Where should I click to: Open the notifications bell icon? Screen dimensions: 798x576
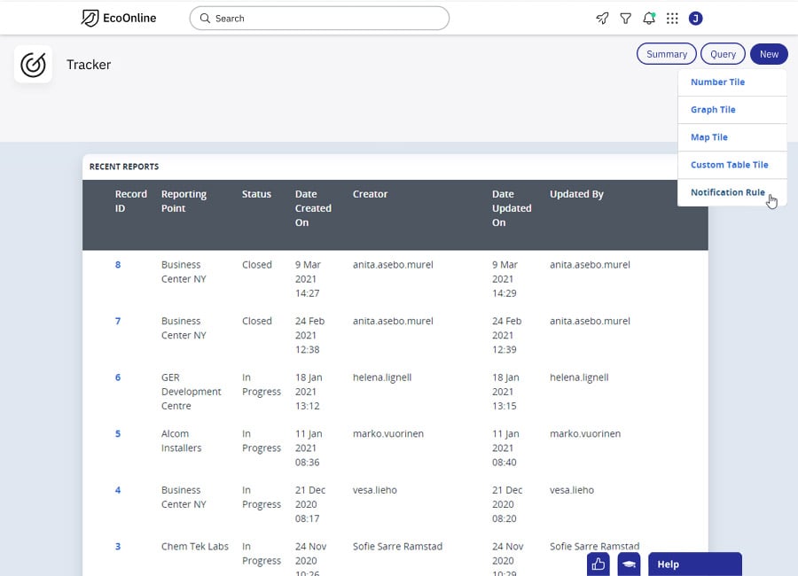[649, 18]
